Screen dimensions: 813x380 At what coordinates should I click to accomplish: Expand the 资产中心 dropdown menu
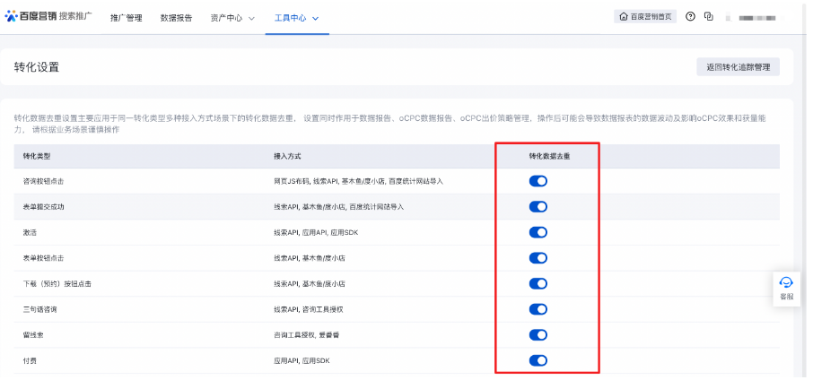click(232, 18)
